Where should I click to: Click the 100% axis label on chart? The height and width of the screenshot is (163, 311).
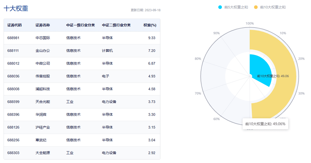[x=249, y=24]
